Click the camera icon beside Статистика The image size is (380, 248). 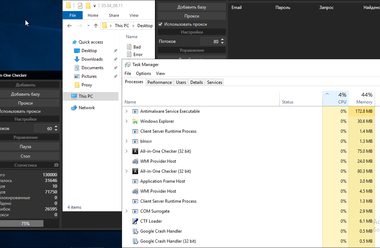[x=56, y=165]
